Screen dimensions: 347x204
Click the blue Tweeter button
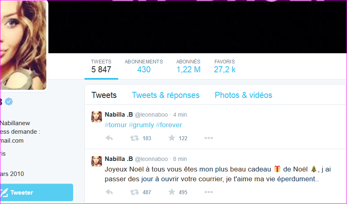[37, 192]
